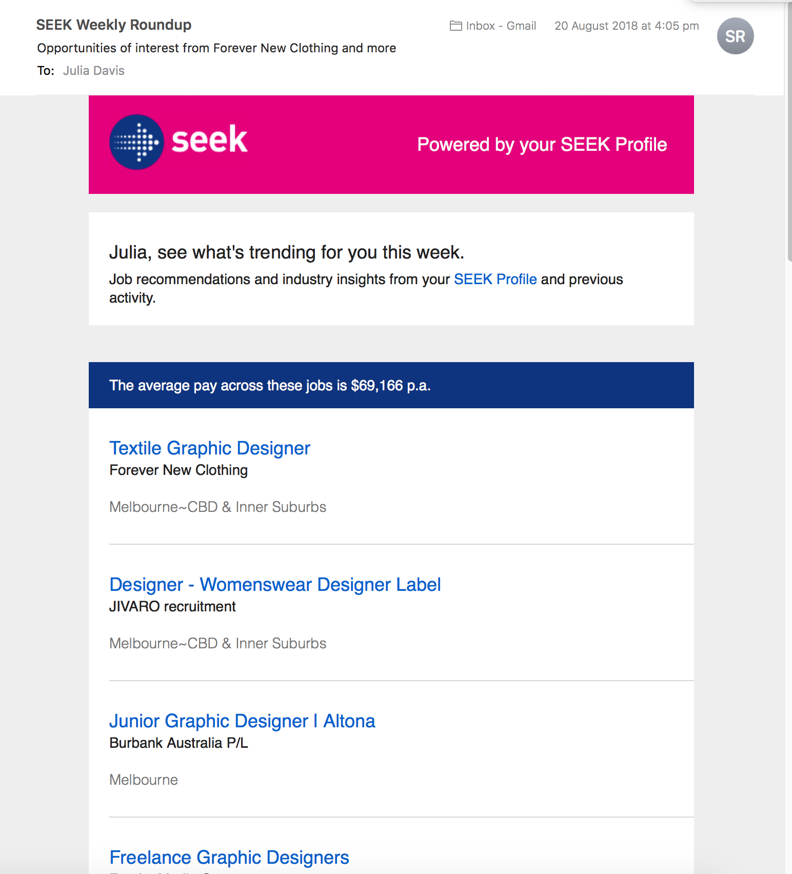Click the average pay blue banner
Screen dimensions: 792x874
pos(391,385)
